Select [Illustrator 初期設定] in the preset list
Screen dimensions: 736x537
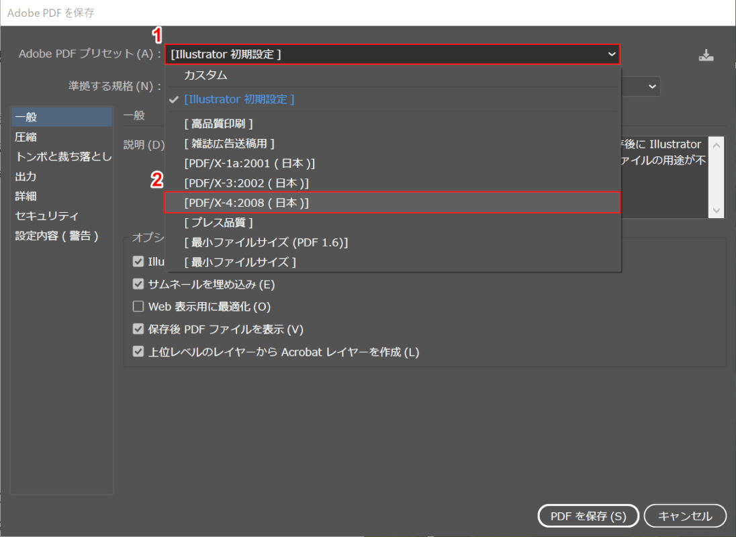tap(392, 99)
